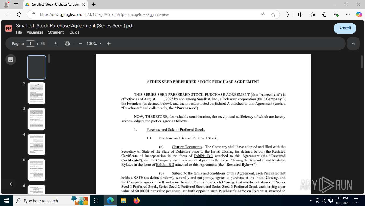Open the Favorites list icon

point(312,14)
